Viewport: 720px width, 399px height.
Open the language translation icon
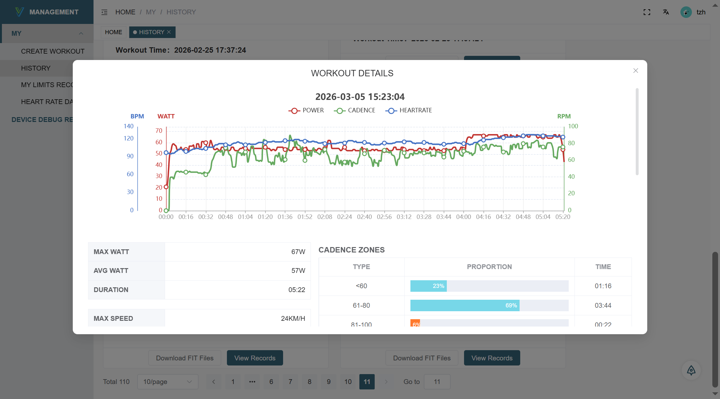point(666,12)
